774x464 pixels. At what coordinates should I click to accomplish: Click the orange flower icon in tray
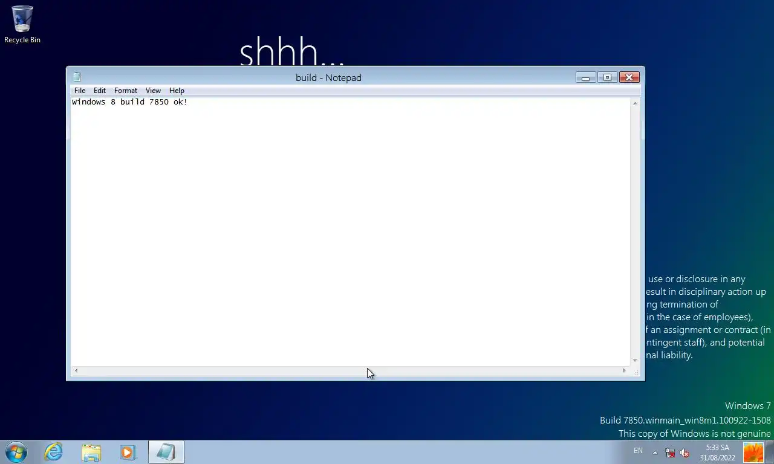[753, 452]
